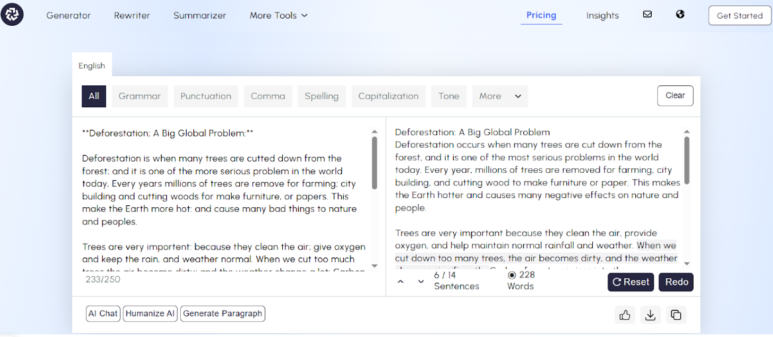Open the mail envelope icon
Viewport: 773px width, 337px height.
(x=647, y=15)
